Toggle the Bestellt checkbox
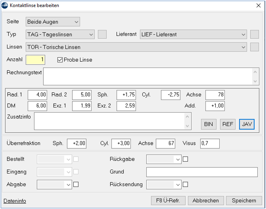Viewport: 266px width, 209px height. [76, 159]
